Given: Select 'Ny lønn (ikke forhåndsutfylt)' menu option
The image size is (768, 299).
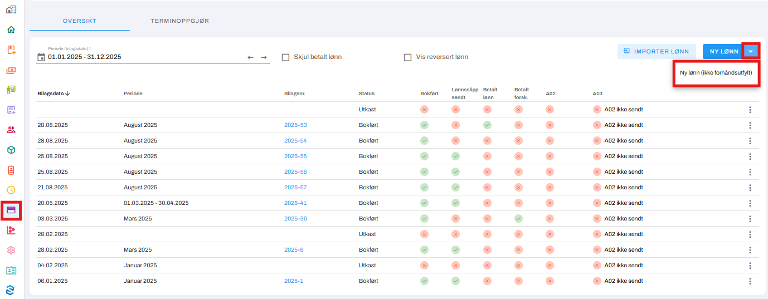Looking at the screenshot, I should (716, 72).
